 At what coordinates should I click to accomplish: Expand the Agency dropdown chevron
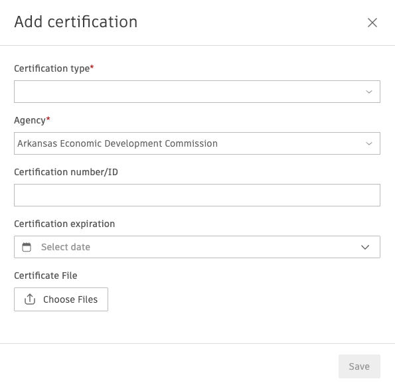(x=369, y=143)
